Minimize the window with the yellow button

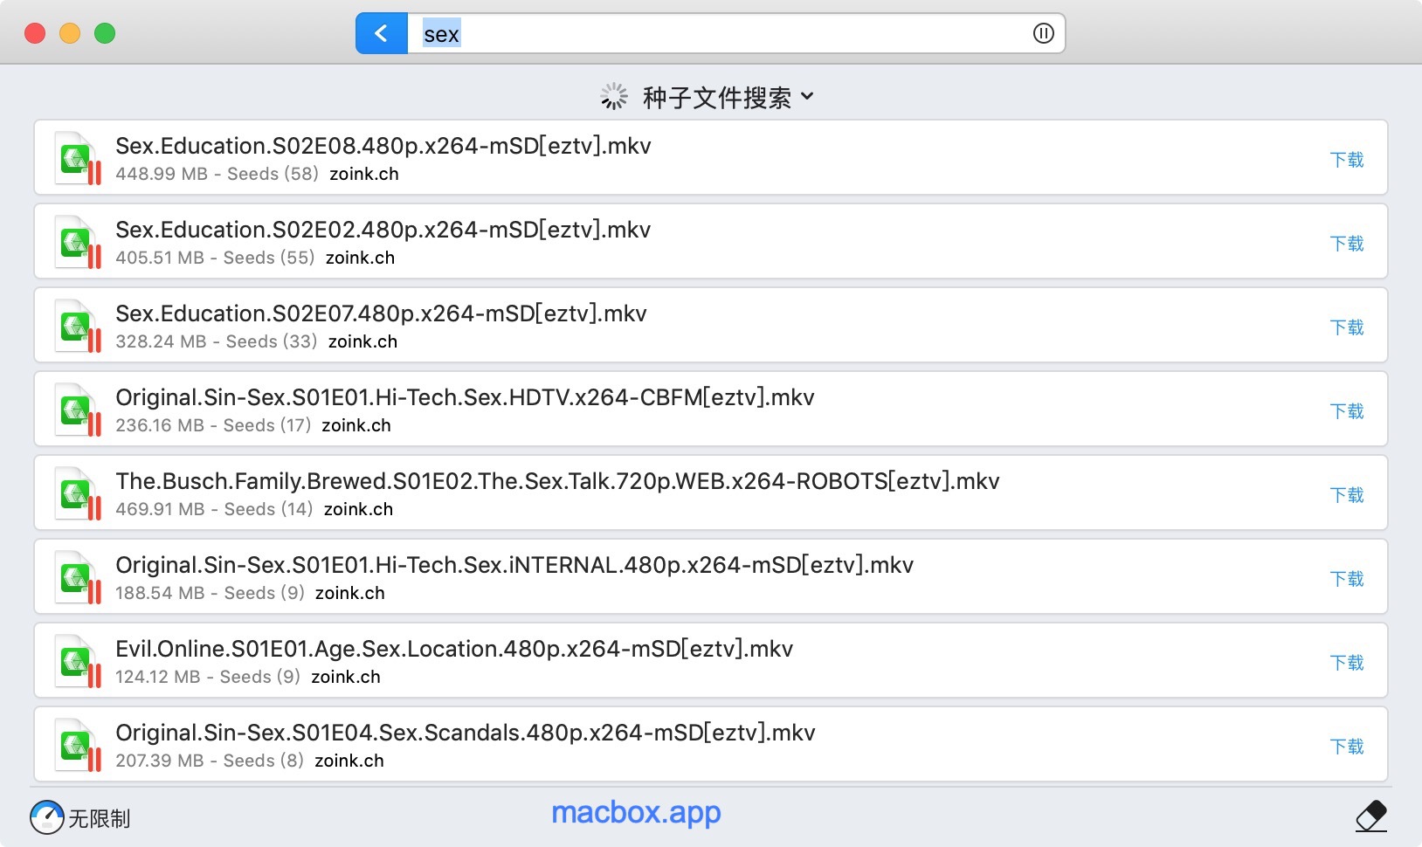click(x=70, y=33)
